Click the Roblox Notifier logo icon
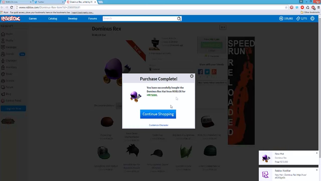This screenshot has width=321, height=181. (x=265, y=174)
